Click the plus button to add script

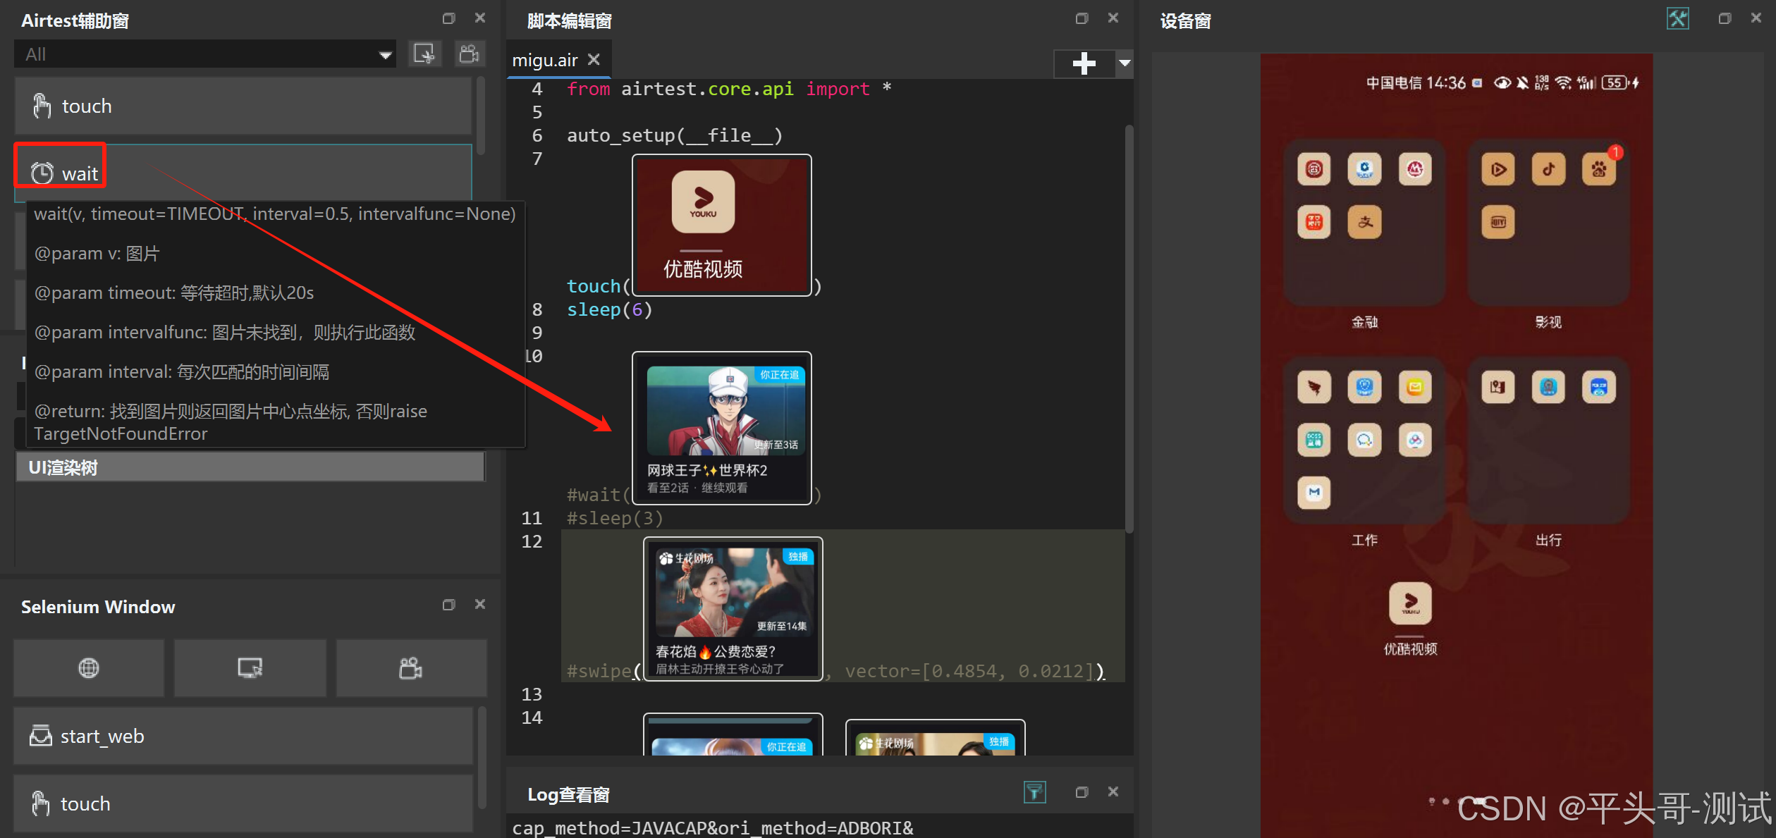click(1084, 63)
